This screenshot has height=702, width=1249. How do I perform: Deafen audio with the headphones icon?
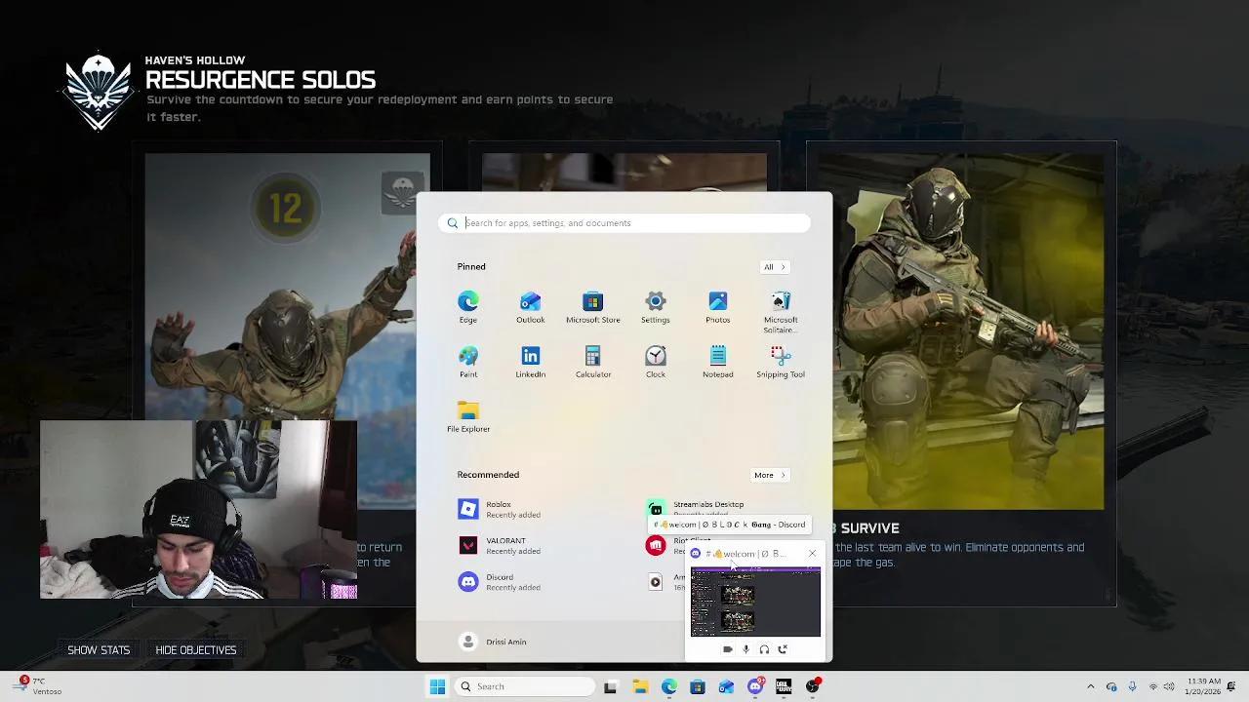(x=765, y=649)
